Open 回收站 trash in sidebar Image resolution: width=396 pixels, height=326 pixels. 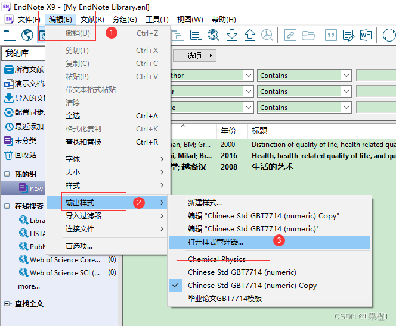pos(21,155)
